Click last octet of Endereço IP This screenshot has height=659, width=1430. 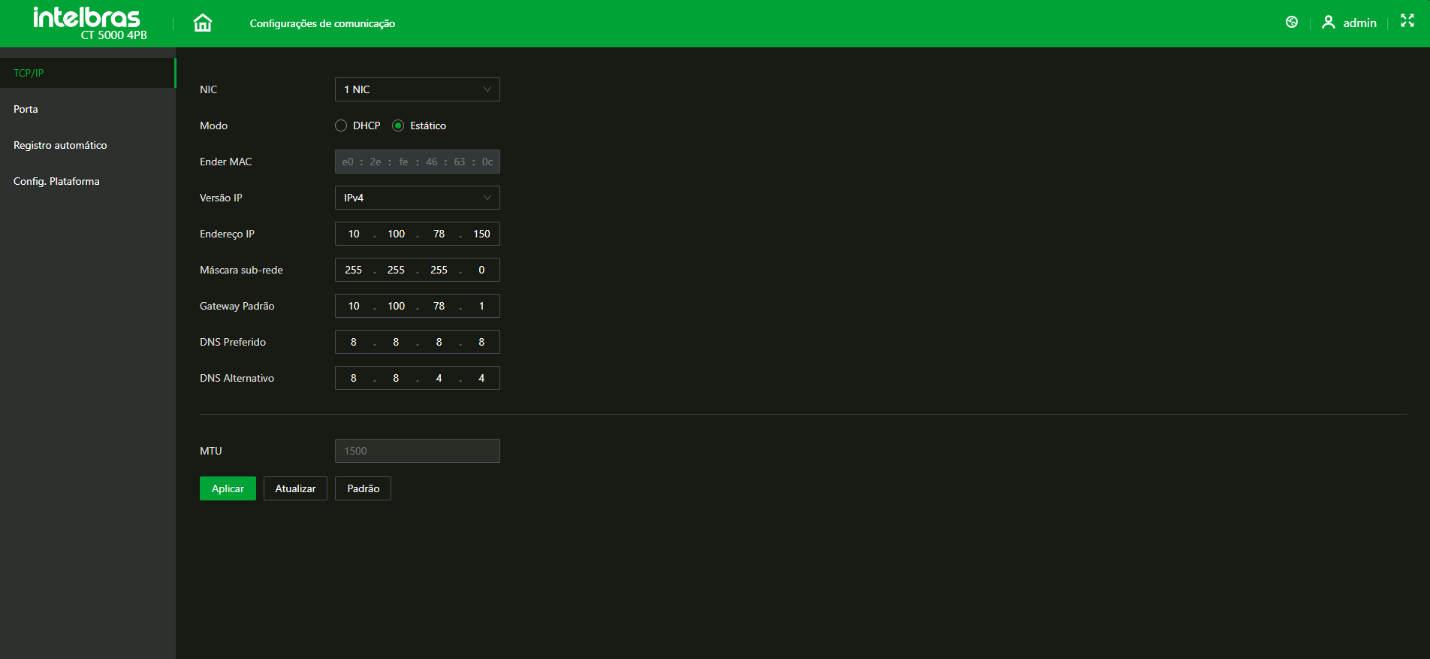click(481, 234)
